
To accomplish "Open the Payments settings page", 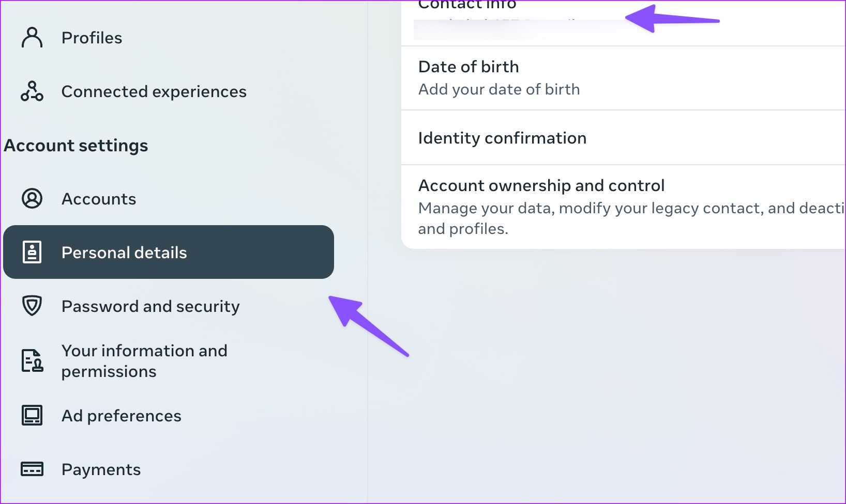I will point(101,469).
